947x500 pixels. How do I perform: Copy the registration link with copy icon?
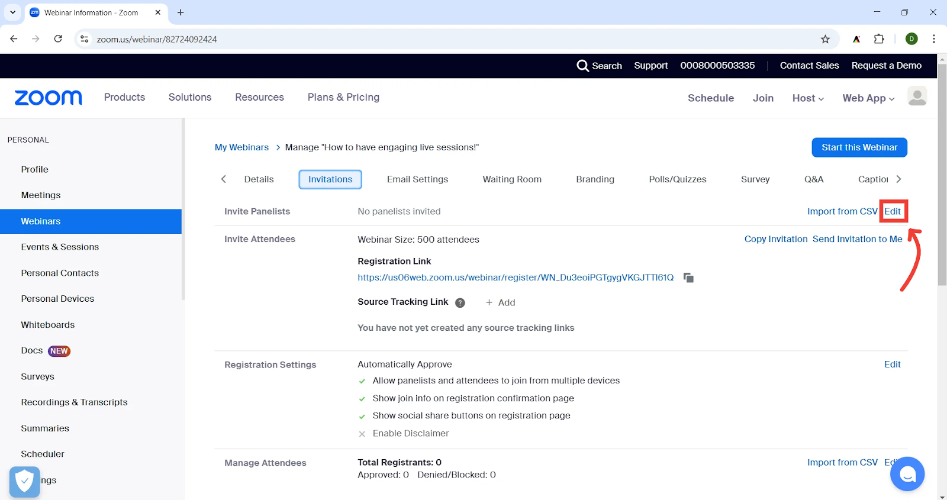688,278
